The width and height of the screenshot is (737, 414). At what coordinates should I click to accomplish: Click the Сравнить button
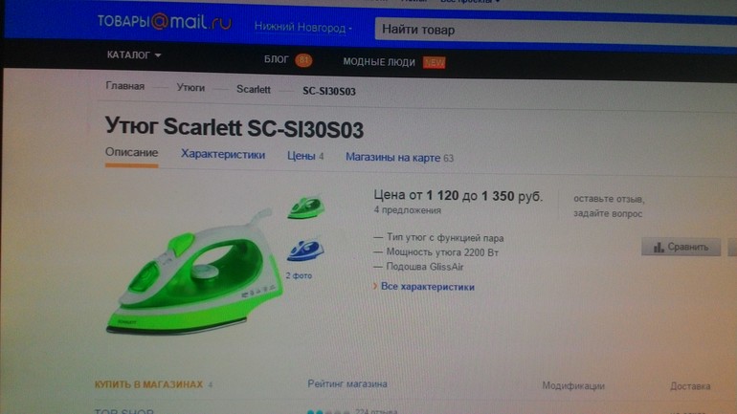[681, 247]
